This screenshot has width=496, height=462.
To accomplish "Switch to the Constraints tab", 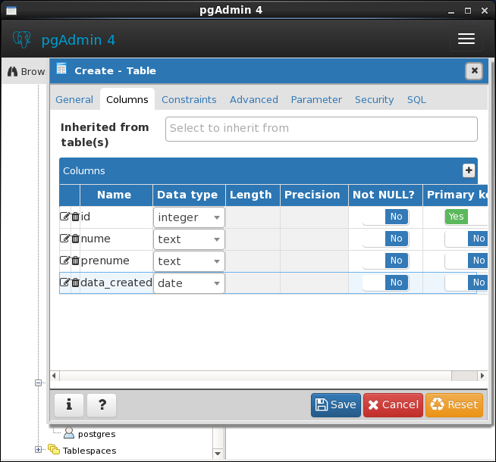I will (x=189, y=100).
